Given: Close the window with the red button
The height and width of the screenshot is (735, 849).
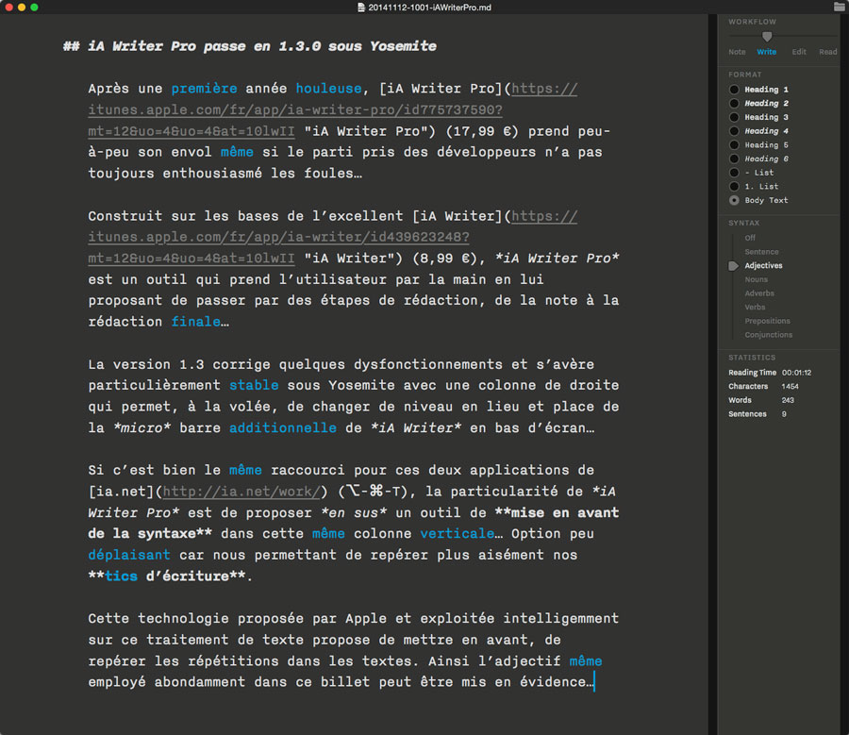Looking at the screenshot, I should coord(8,7).
